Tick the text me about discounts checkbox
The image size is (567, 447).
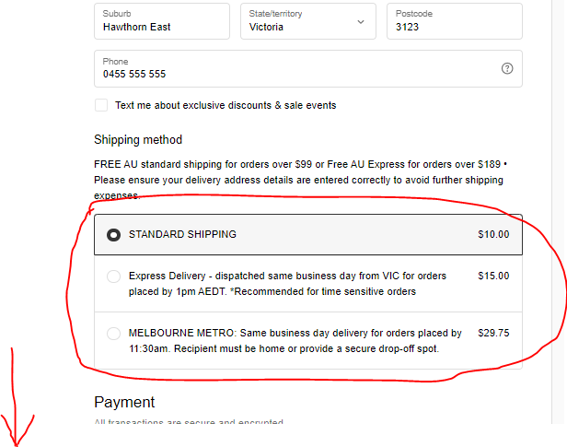coord(101,105)
